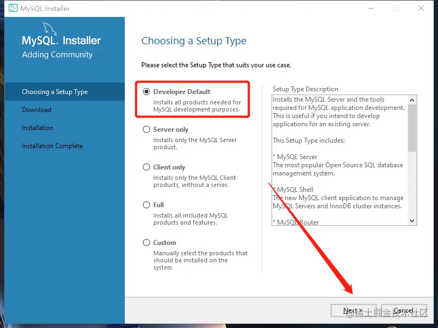Image resolution: width=438 pixels, height=328 pixels.
Task: Select the Server only setup type
Action: [x=146, y=130]
